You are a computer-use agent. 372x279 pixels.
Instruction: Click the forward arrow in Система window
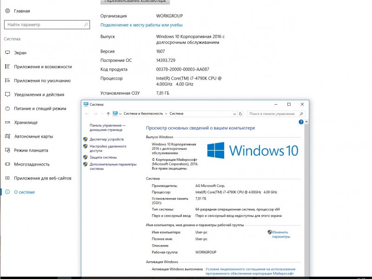[x=95, y=114]
